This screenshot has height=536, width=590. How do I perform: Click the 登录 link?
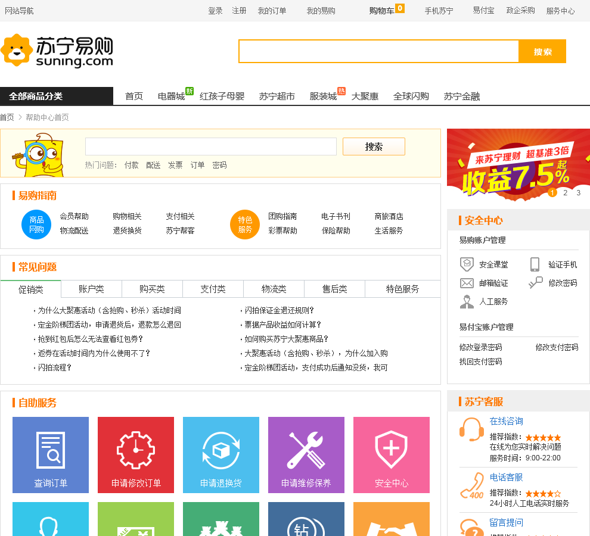(215, 11)
